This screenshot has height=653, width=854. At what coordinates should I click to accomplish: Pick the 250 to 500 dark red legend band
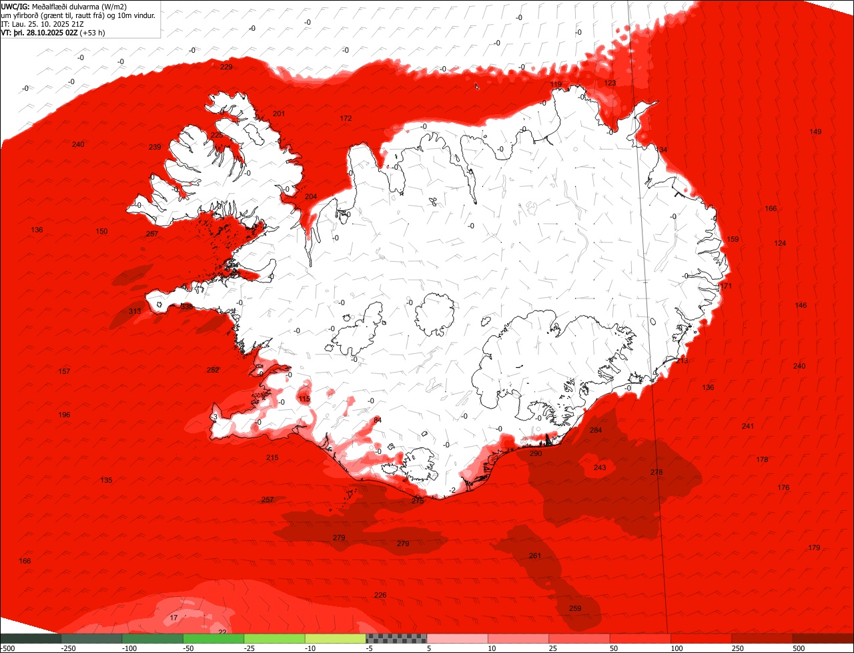(x=762, y=638)
